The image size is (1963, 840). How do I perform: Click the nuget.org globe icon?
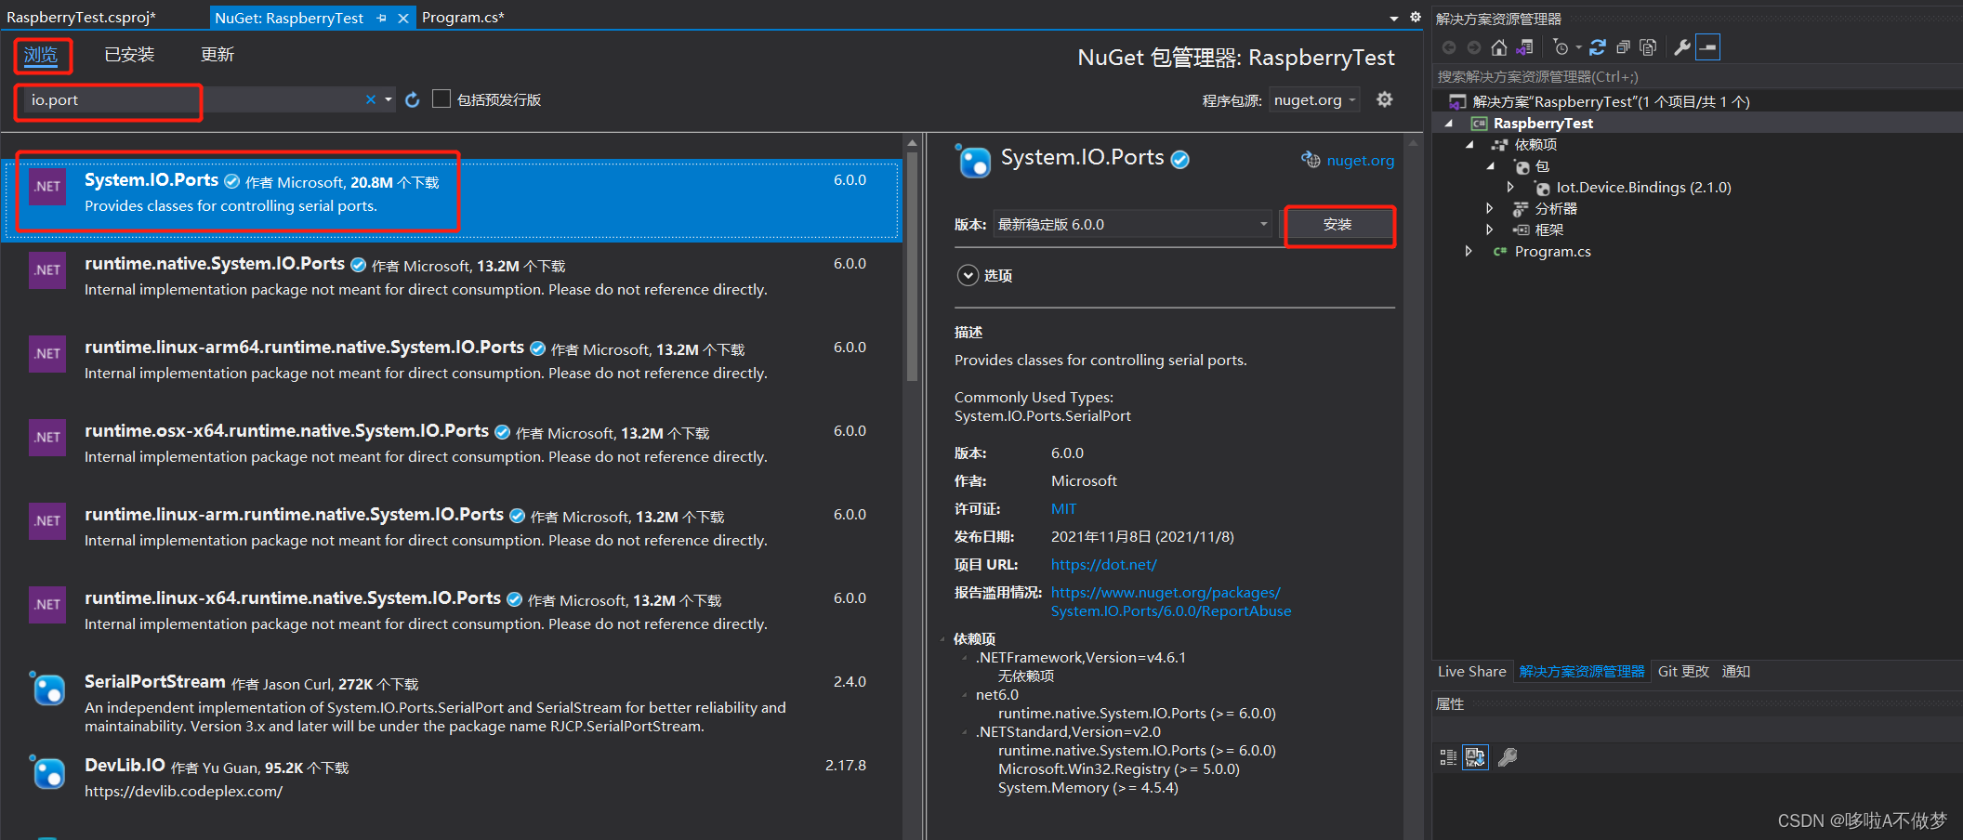tap(1311, 160)
